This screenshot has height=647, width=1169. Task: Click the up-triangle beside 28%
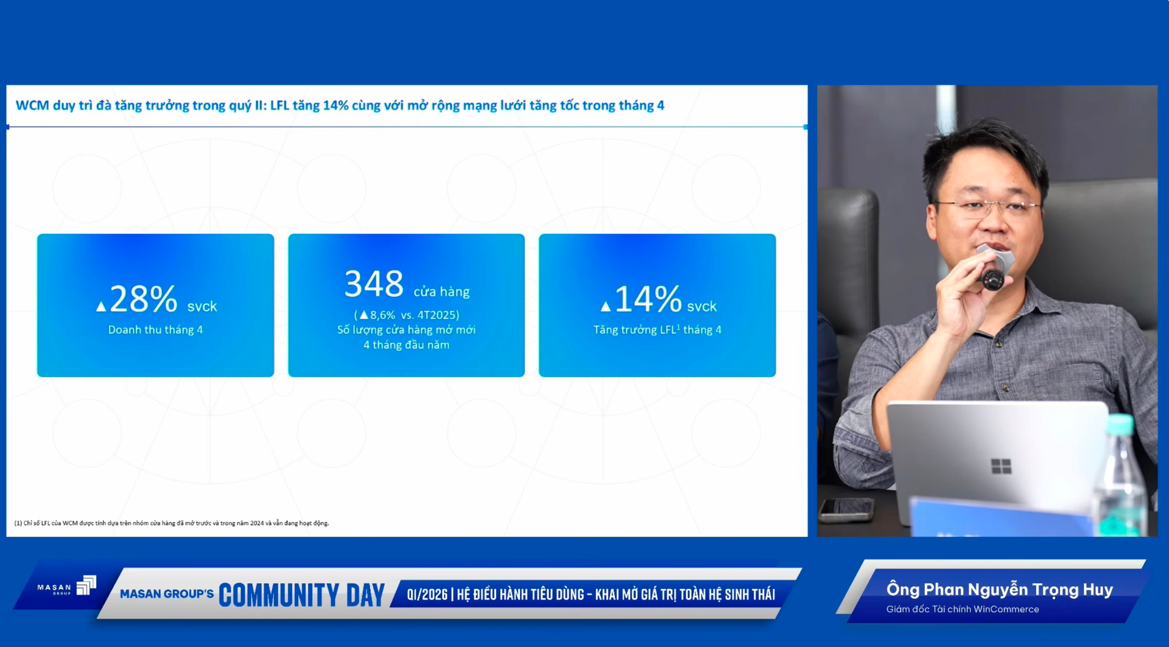(x=101, y=307)
